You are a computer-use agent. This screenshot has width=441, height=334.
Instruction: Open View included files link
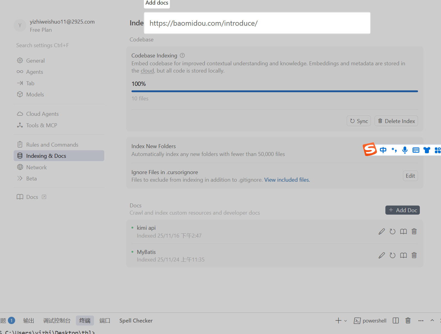tap(287, 180)
